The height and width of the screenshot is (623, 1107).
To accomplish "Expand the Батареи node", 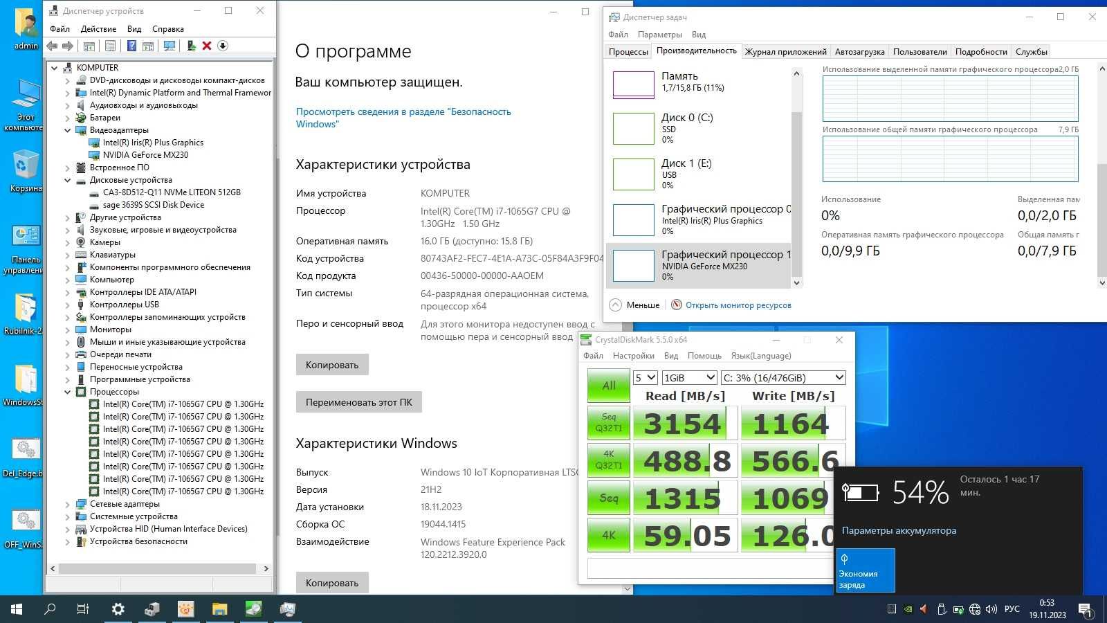I will point(68,118).
